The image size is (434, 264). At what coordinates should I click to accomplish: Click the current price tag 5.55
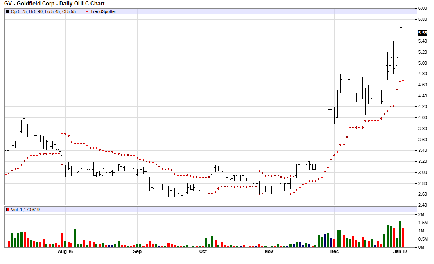point(423,33)
